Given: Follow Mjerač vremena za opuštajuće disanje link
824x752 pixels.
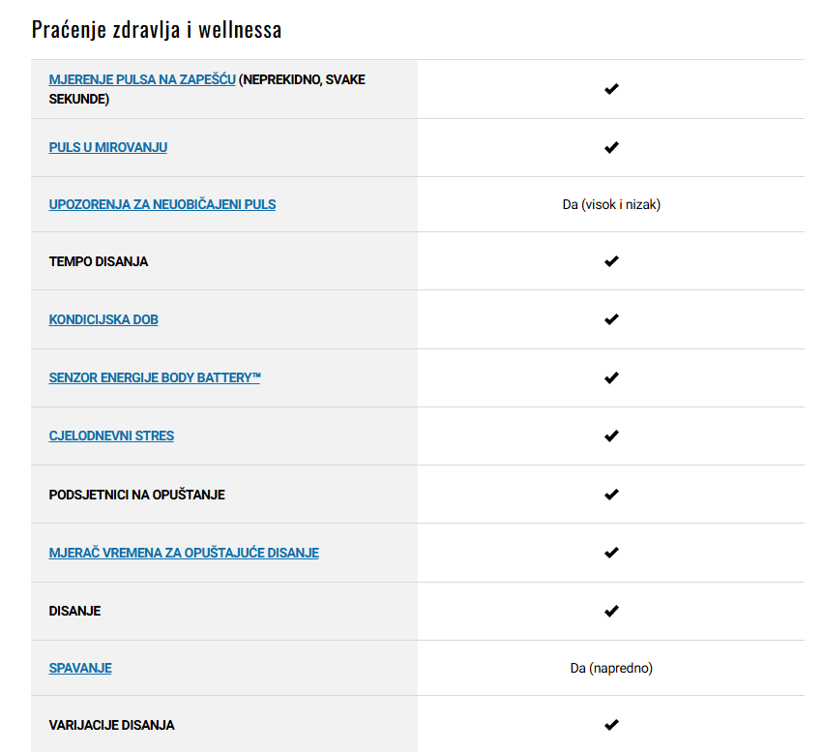Looking at the screenshot, I should coord(184,554).
